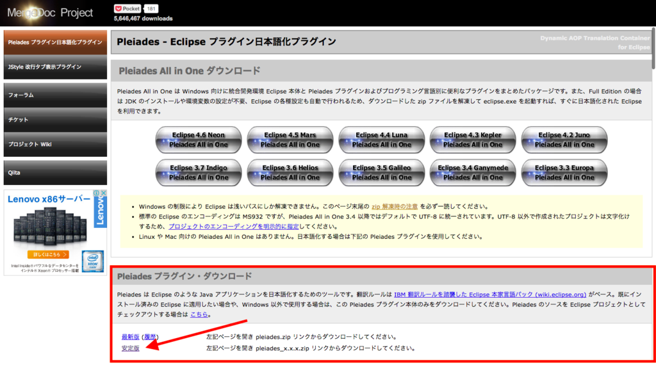The image size is (656, 365).
Task: Open プロジェクト Wiki sidebar item
Action: [x=55, y=144]
